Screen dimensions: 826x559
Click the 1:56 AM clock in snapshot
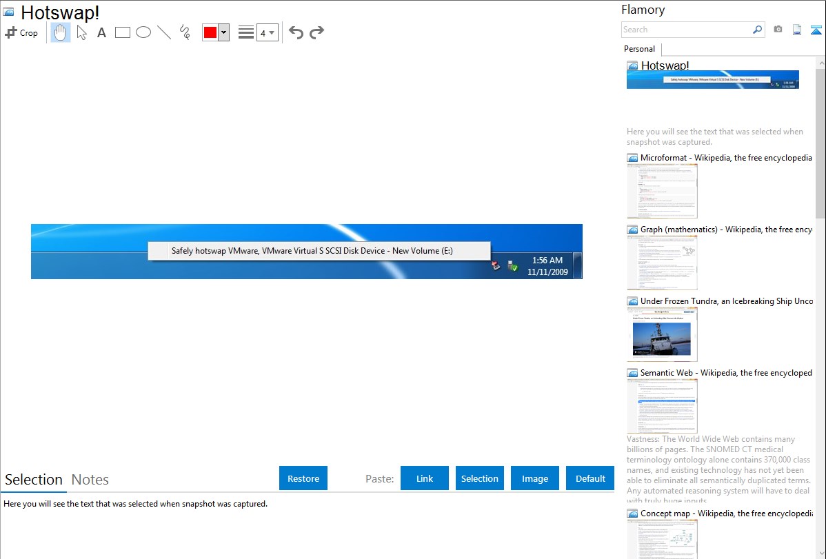point(547,261)
